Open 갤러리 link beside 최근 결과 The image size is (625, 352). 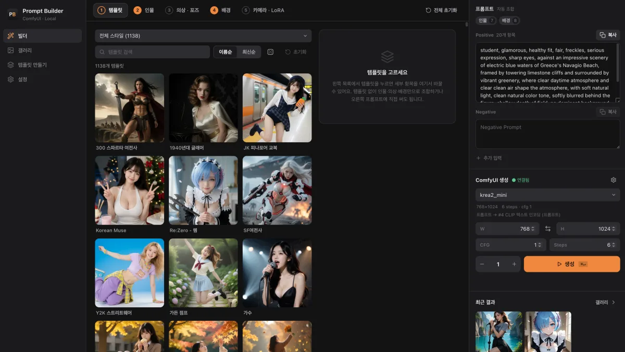point(605,303)
